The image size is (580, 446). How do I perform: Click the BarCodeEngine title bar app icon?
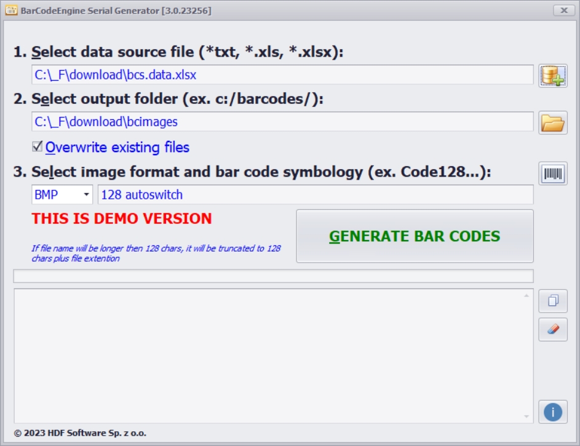[x=12, y=10]
